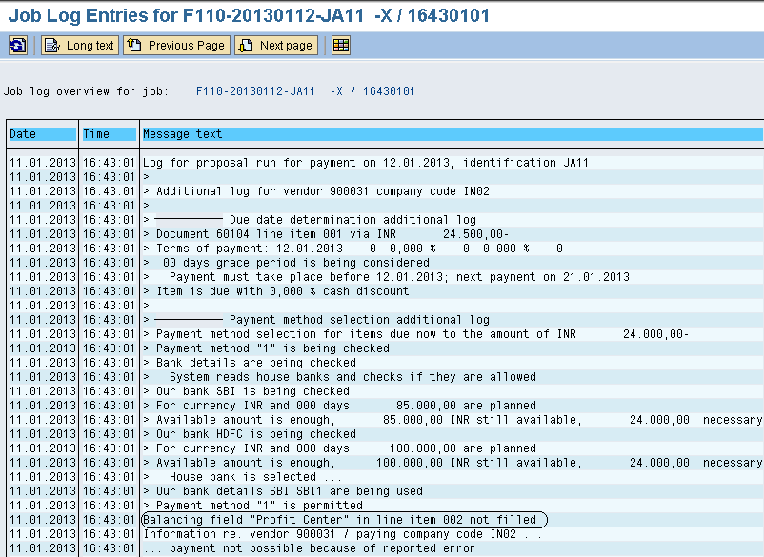This screenshot has height=557, width=764.
Task: Click the Refresh icon on the toolbar
Action: coord(17,45)
